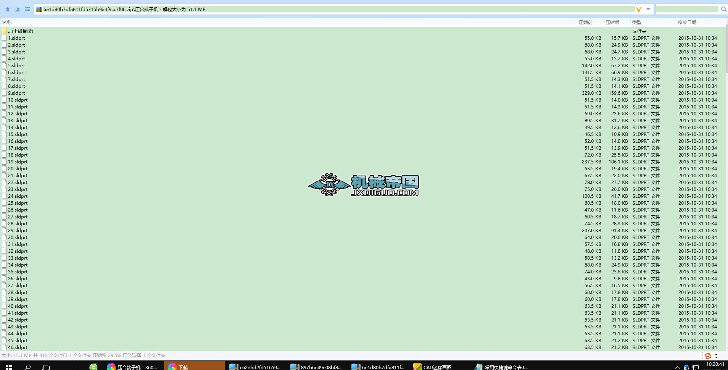Select file 13.sldprt
728x370 pixels.
[18, 120]
